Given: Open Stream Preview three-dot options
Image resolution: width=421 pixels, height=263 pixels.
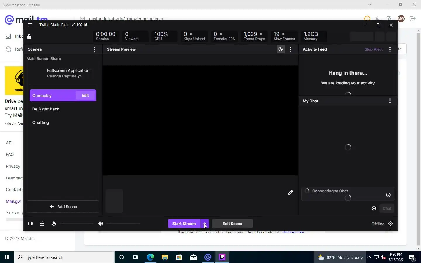Looking at the screenshot, I should coord(291,49).
